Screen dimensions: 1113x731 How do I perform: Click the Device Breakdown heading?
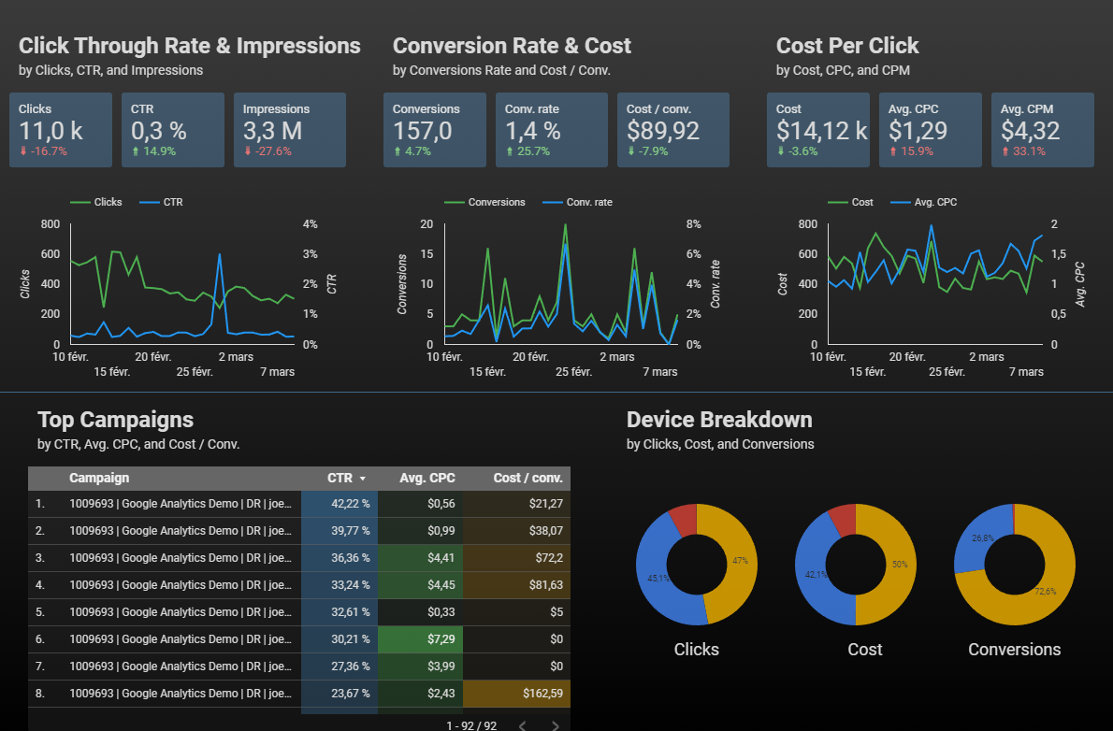pyautogui.click(x=719, y=420)
